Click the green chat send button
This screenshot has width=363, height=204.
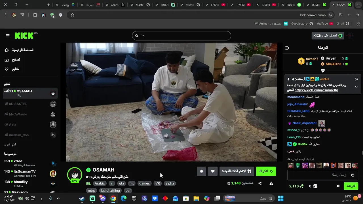coord(351,186)
